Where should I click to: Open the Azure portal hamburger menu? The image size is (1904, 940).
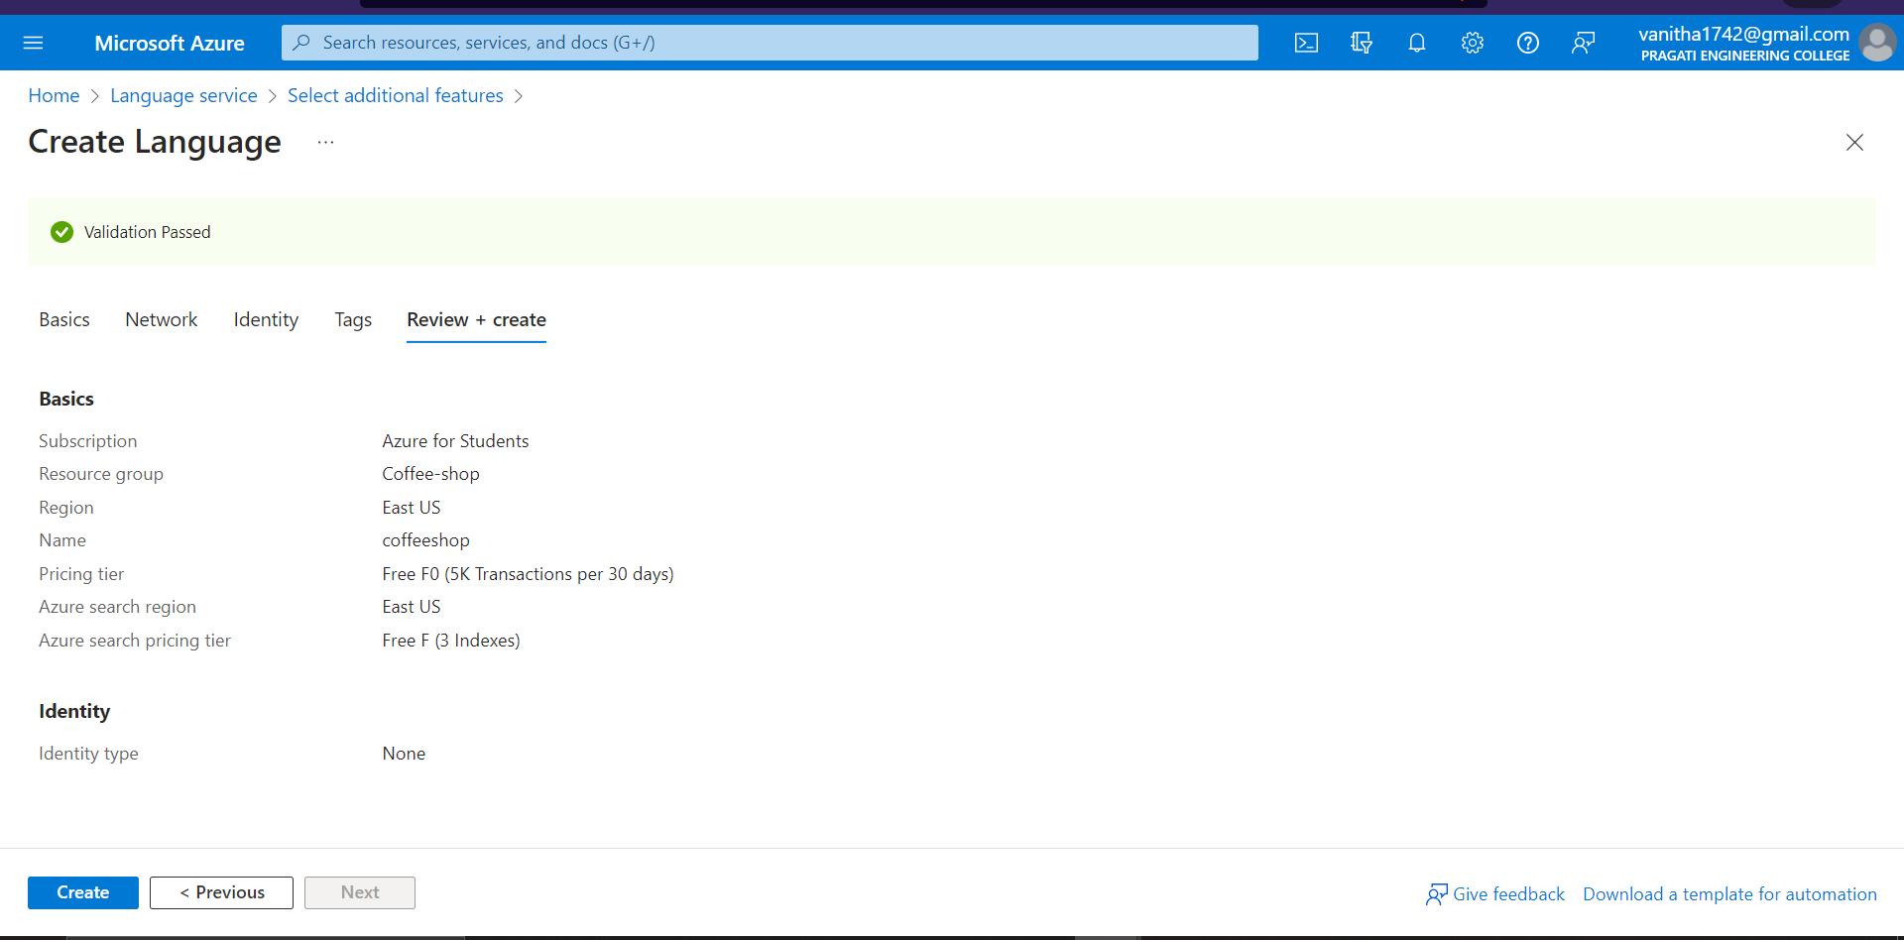[33, 43]
